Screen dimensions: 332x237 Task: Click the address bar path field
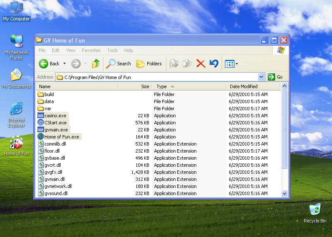pyautogui.click(x=157, y=77)
